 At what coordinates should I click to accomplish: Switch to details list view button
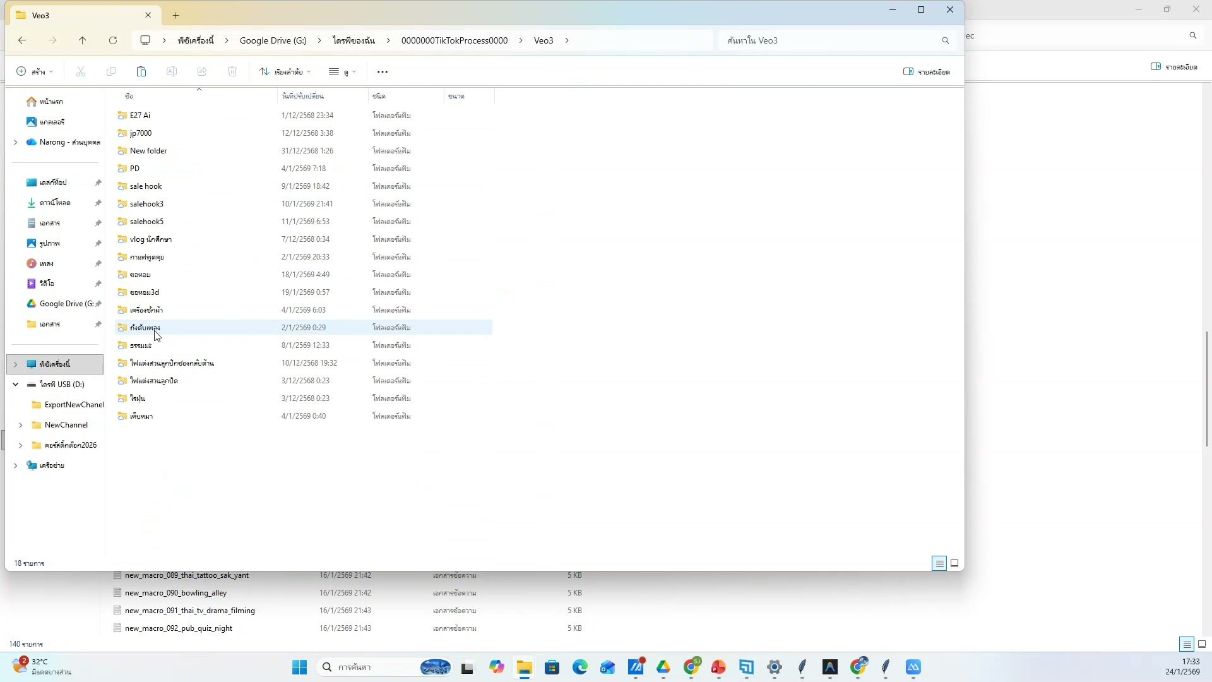939,563
